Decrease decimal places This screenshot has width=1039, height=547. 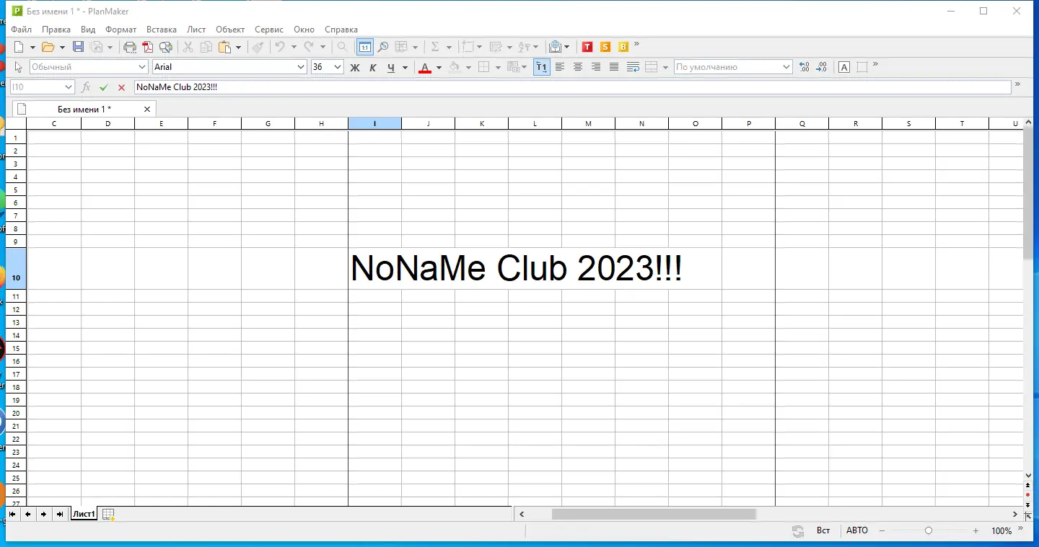[x=822, y=67]
